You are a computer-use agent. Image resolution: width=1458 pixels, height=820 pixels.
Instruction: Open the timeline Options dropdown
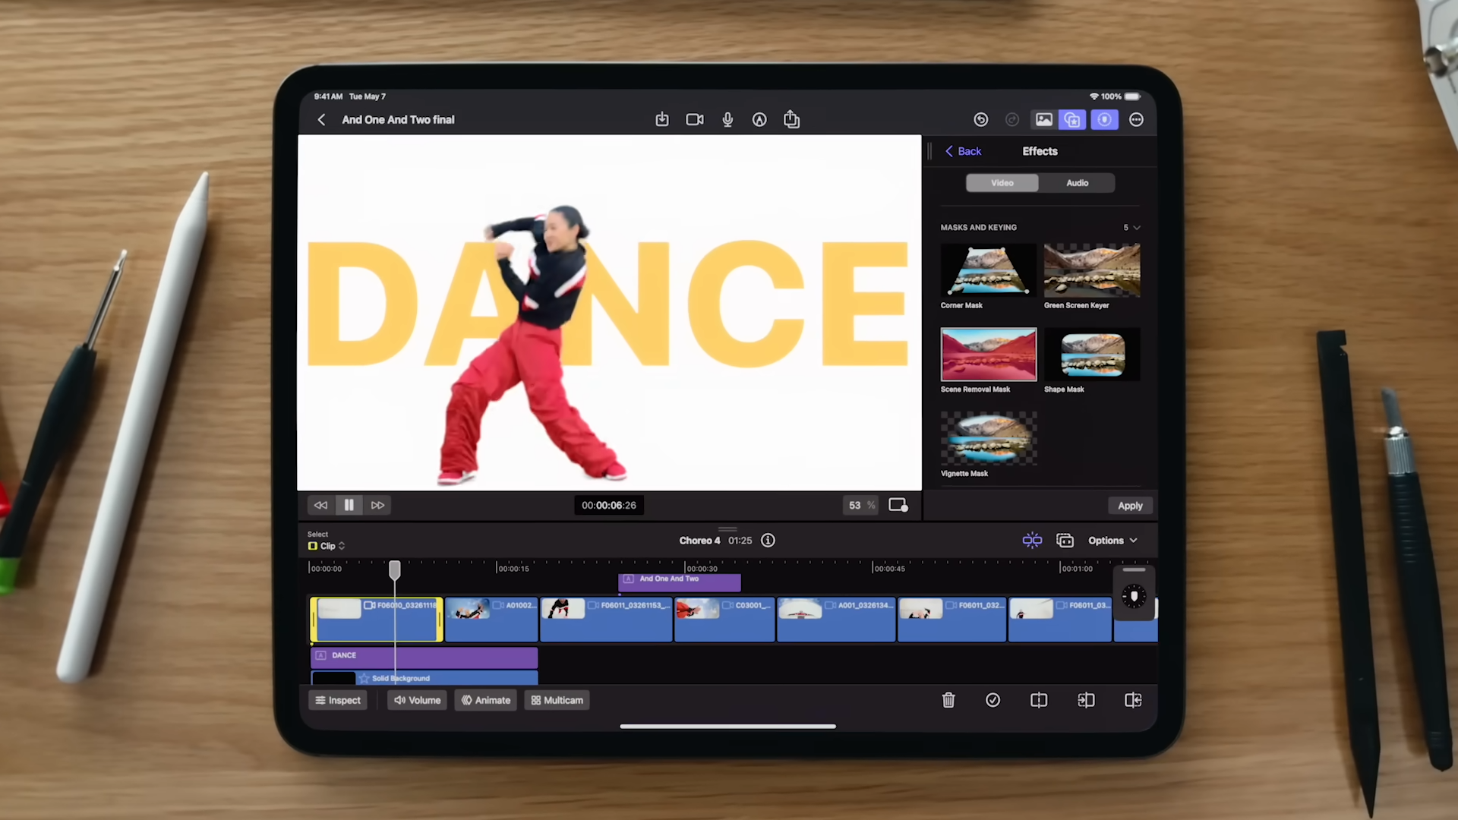coord(1112,541)
